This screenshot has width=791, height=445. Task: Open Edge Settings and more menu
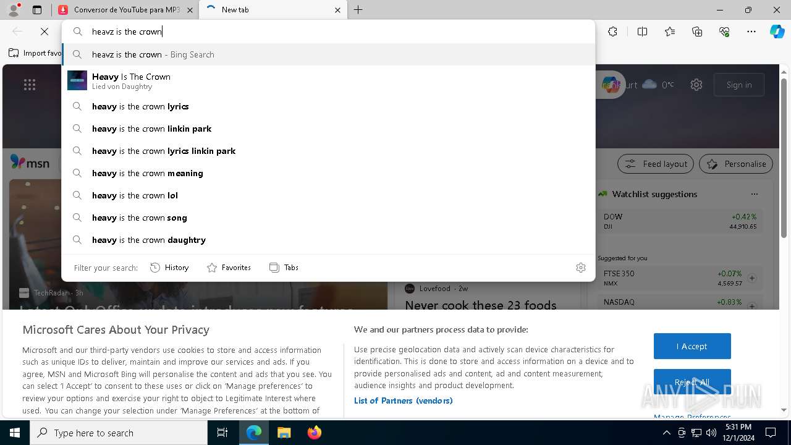(x=751, y=32)
